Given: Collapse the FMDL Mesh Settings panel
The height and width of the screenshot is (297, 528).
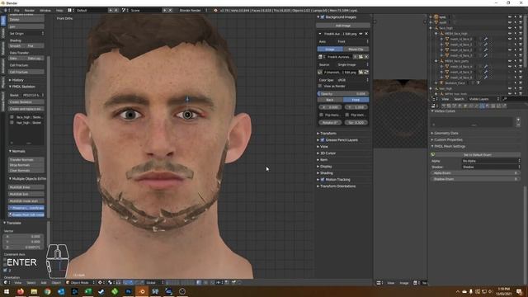Looking at the screenshot, I should (x=448, y=147).
